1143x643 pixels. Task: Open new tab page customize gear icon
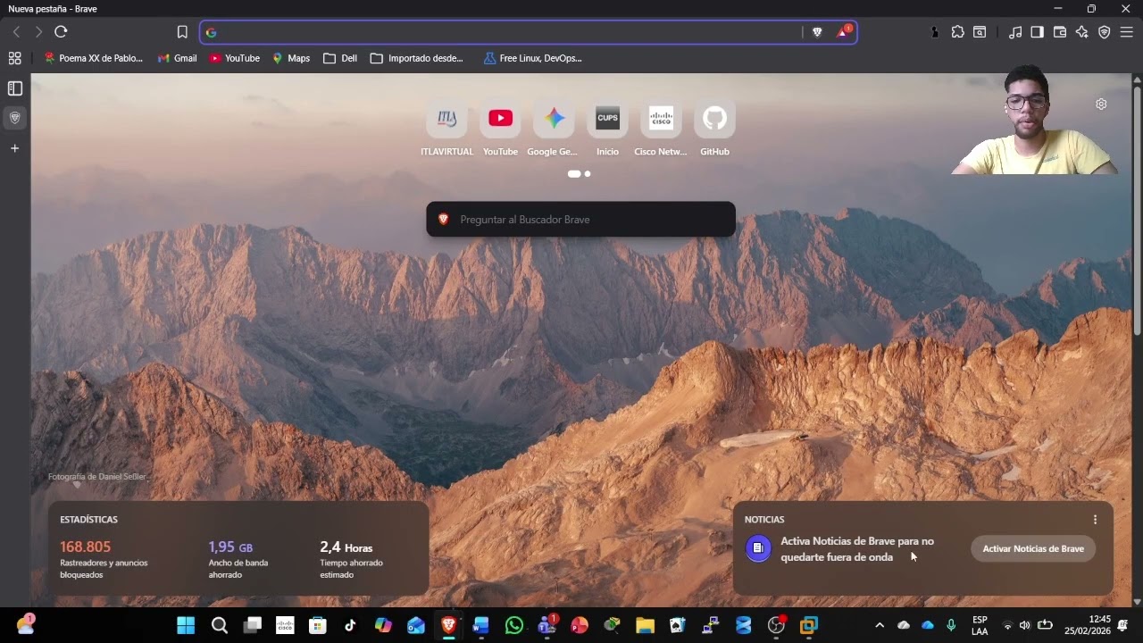tap(1101, 104)
